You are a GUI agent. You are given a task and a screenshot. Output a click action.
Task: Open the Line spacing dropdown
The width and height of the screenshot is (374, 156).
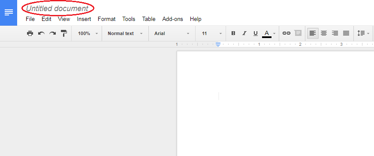363,33
